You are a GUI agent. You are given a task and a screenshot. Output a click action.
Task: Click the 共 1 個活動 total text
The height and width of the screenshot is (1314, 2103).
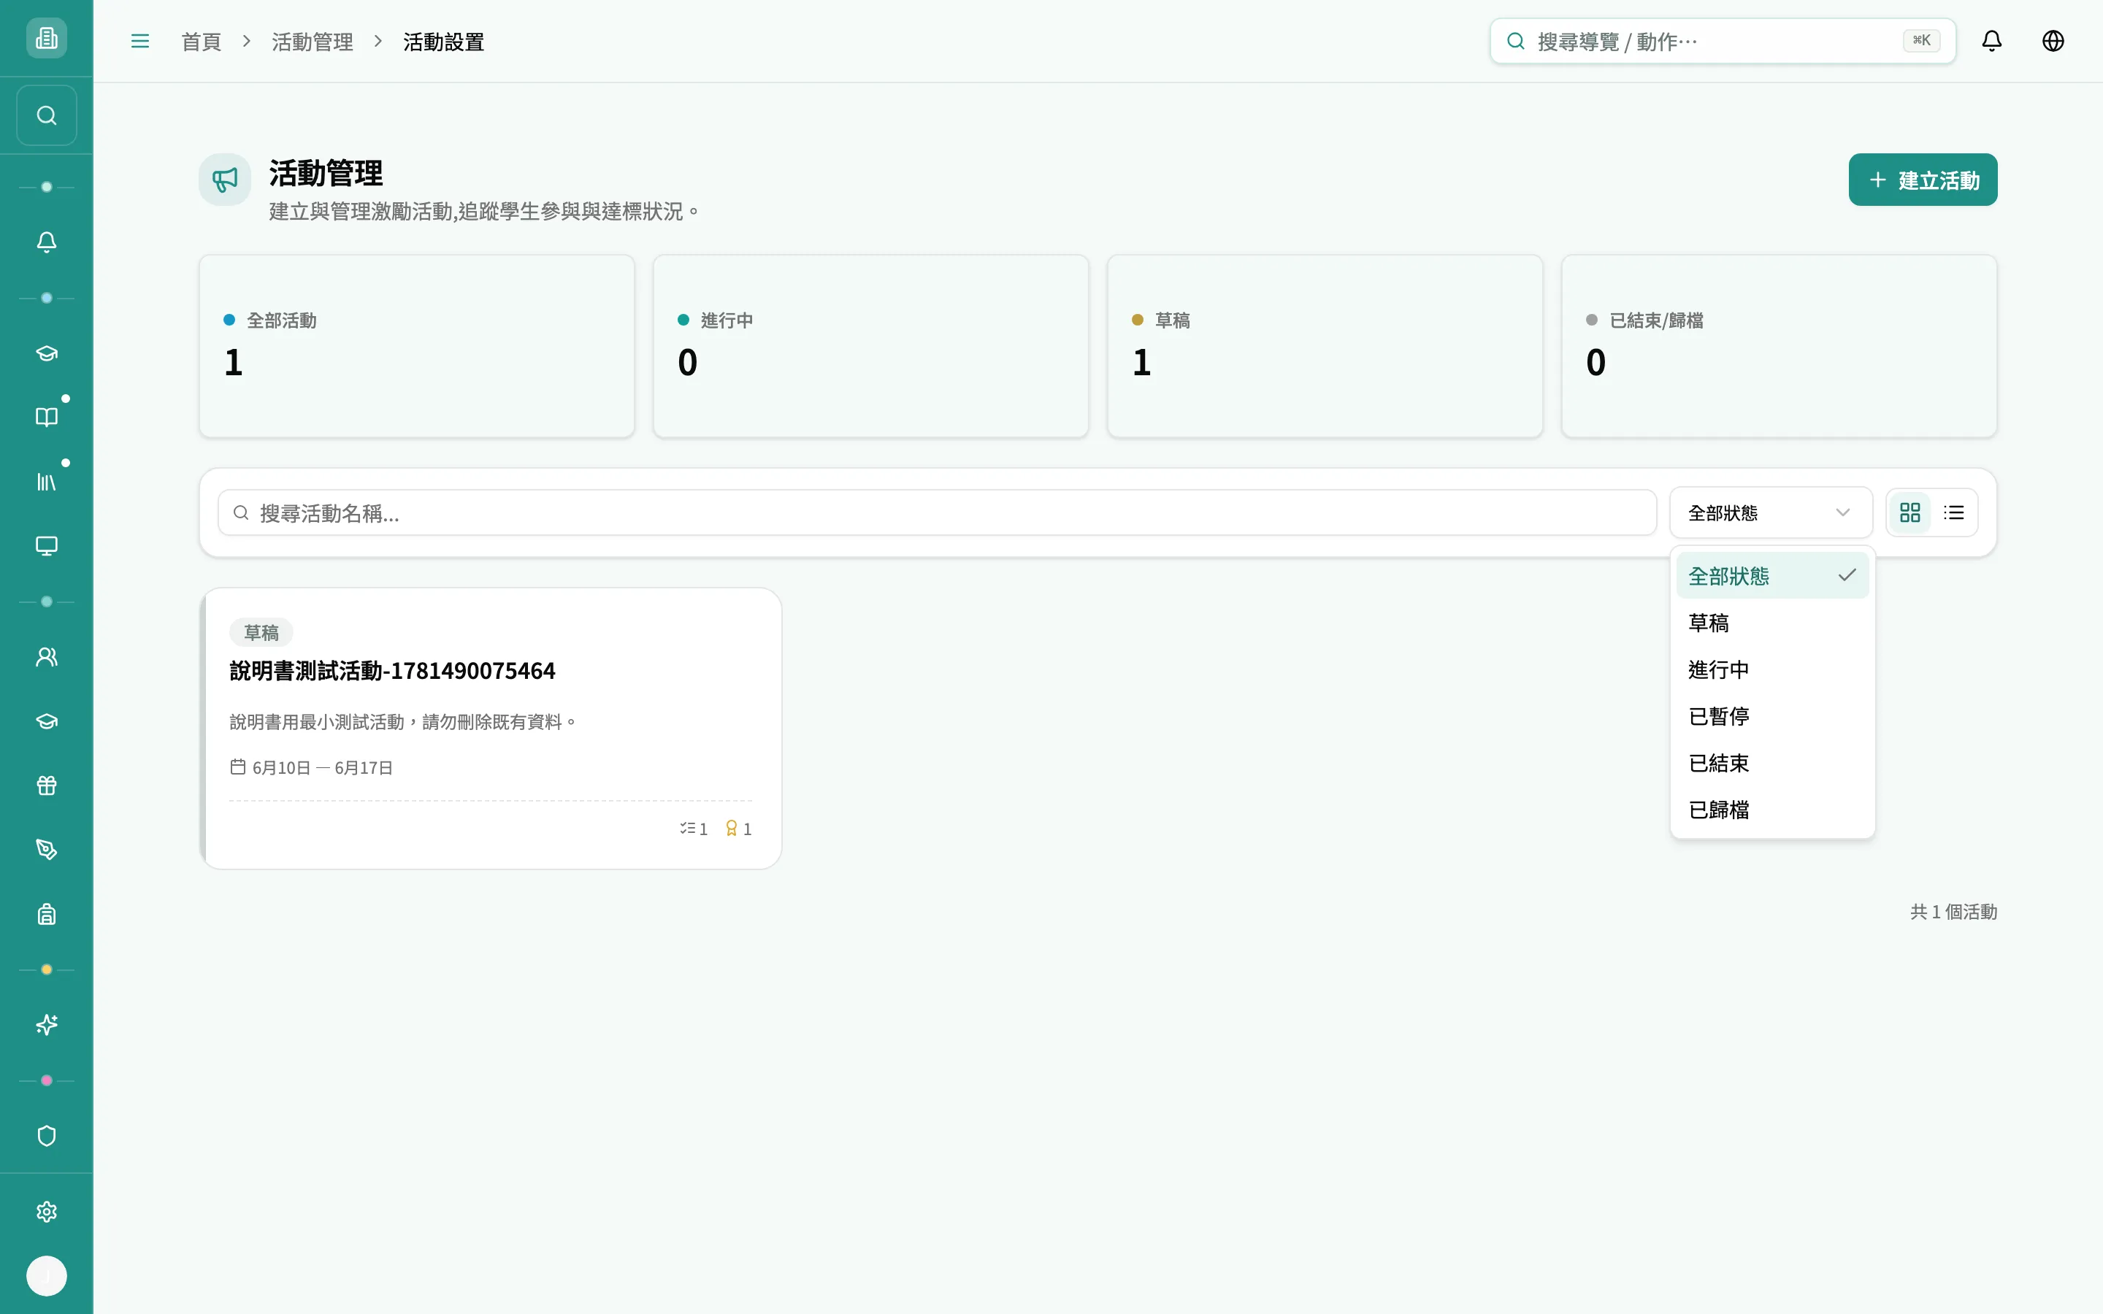coord(1953,912)
